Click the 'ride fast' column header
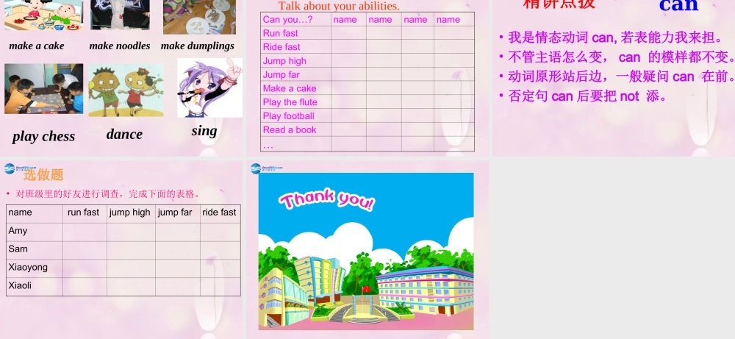This screenshot has height=339, width=735. pyautogui.click(x=219, y=213)
